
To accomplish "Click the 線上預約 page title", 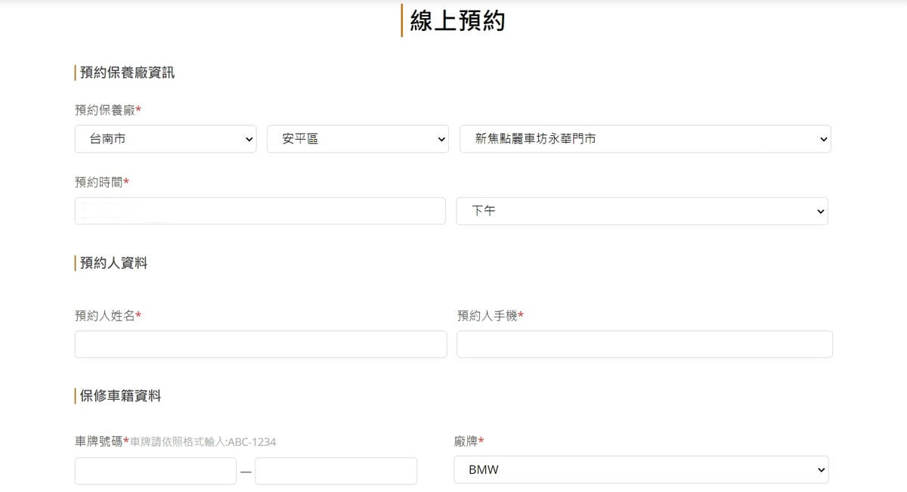I will click(457, 20).
